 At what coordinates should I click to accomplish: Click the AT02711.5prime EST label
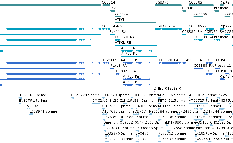[x=119, y=139]
